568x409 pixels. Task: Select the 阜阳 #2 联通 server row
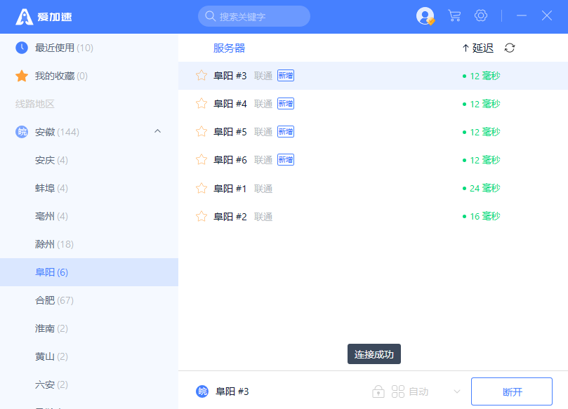(x=373, y=217)
